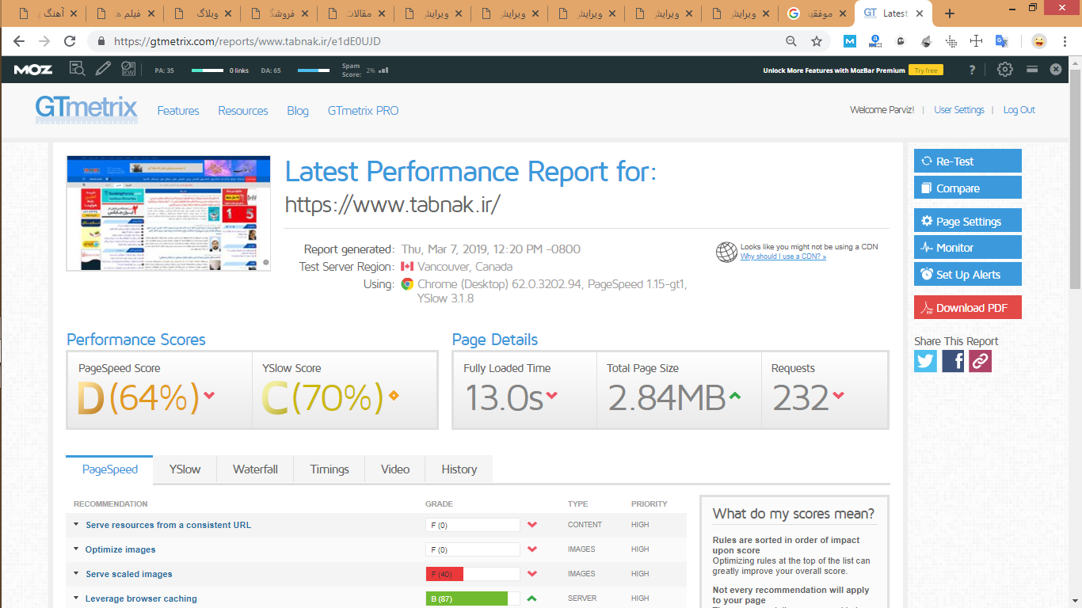Share report on Facebook
1082x608 pixels.
[x=953, y=361]
